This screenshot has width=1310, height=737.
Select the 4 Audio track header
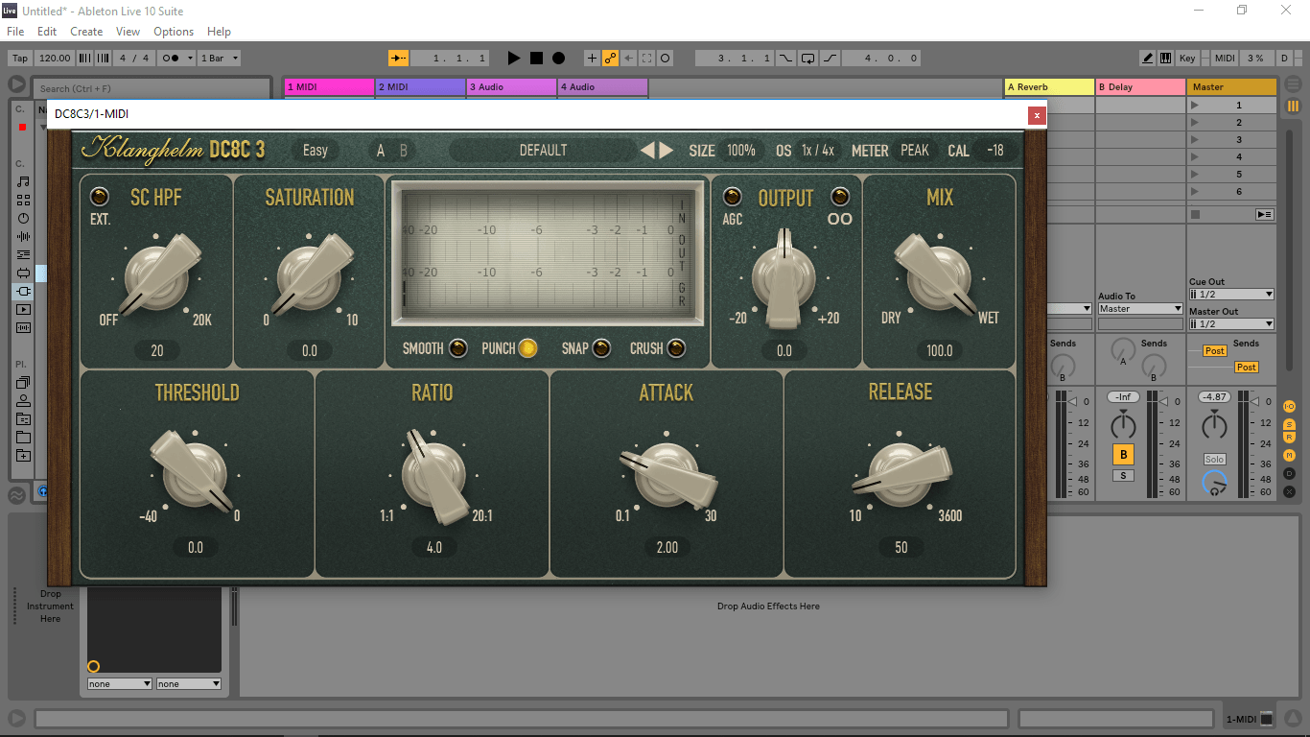(x=602, y=87)
